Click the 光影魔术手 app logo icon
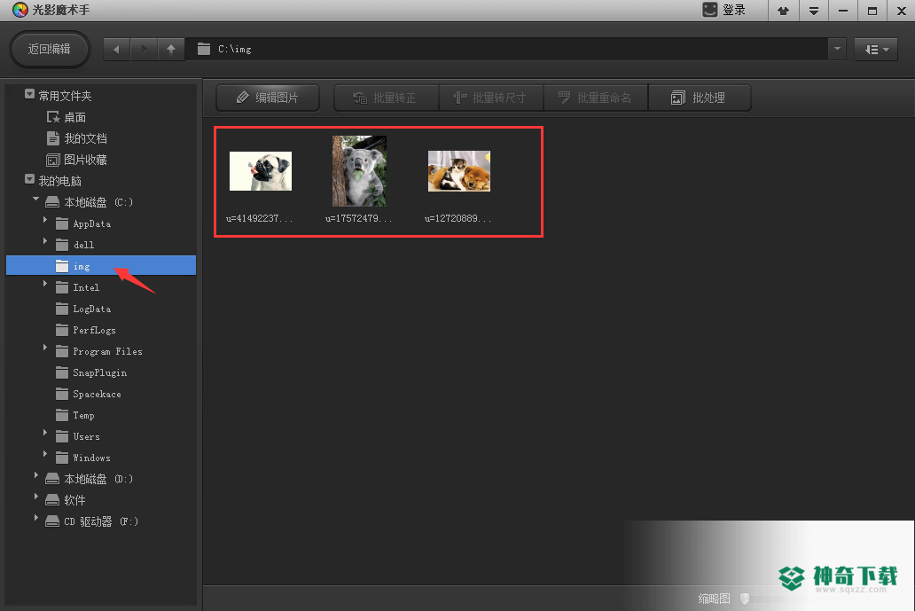Viewport: 915px width, 611px height. click(20, 10)
